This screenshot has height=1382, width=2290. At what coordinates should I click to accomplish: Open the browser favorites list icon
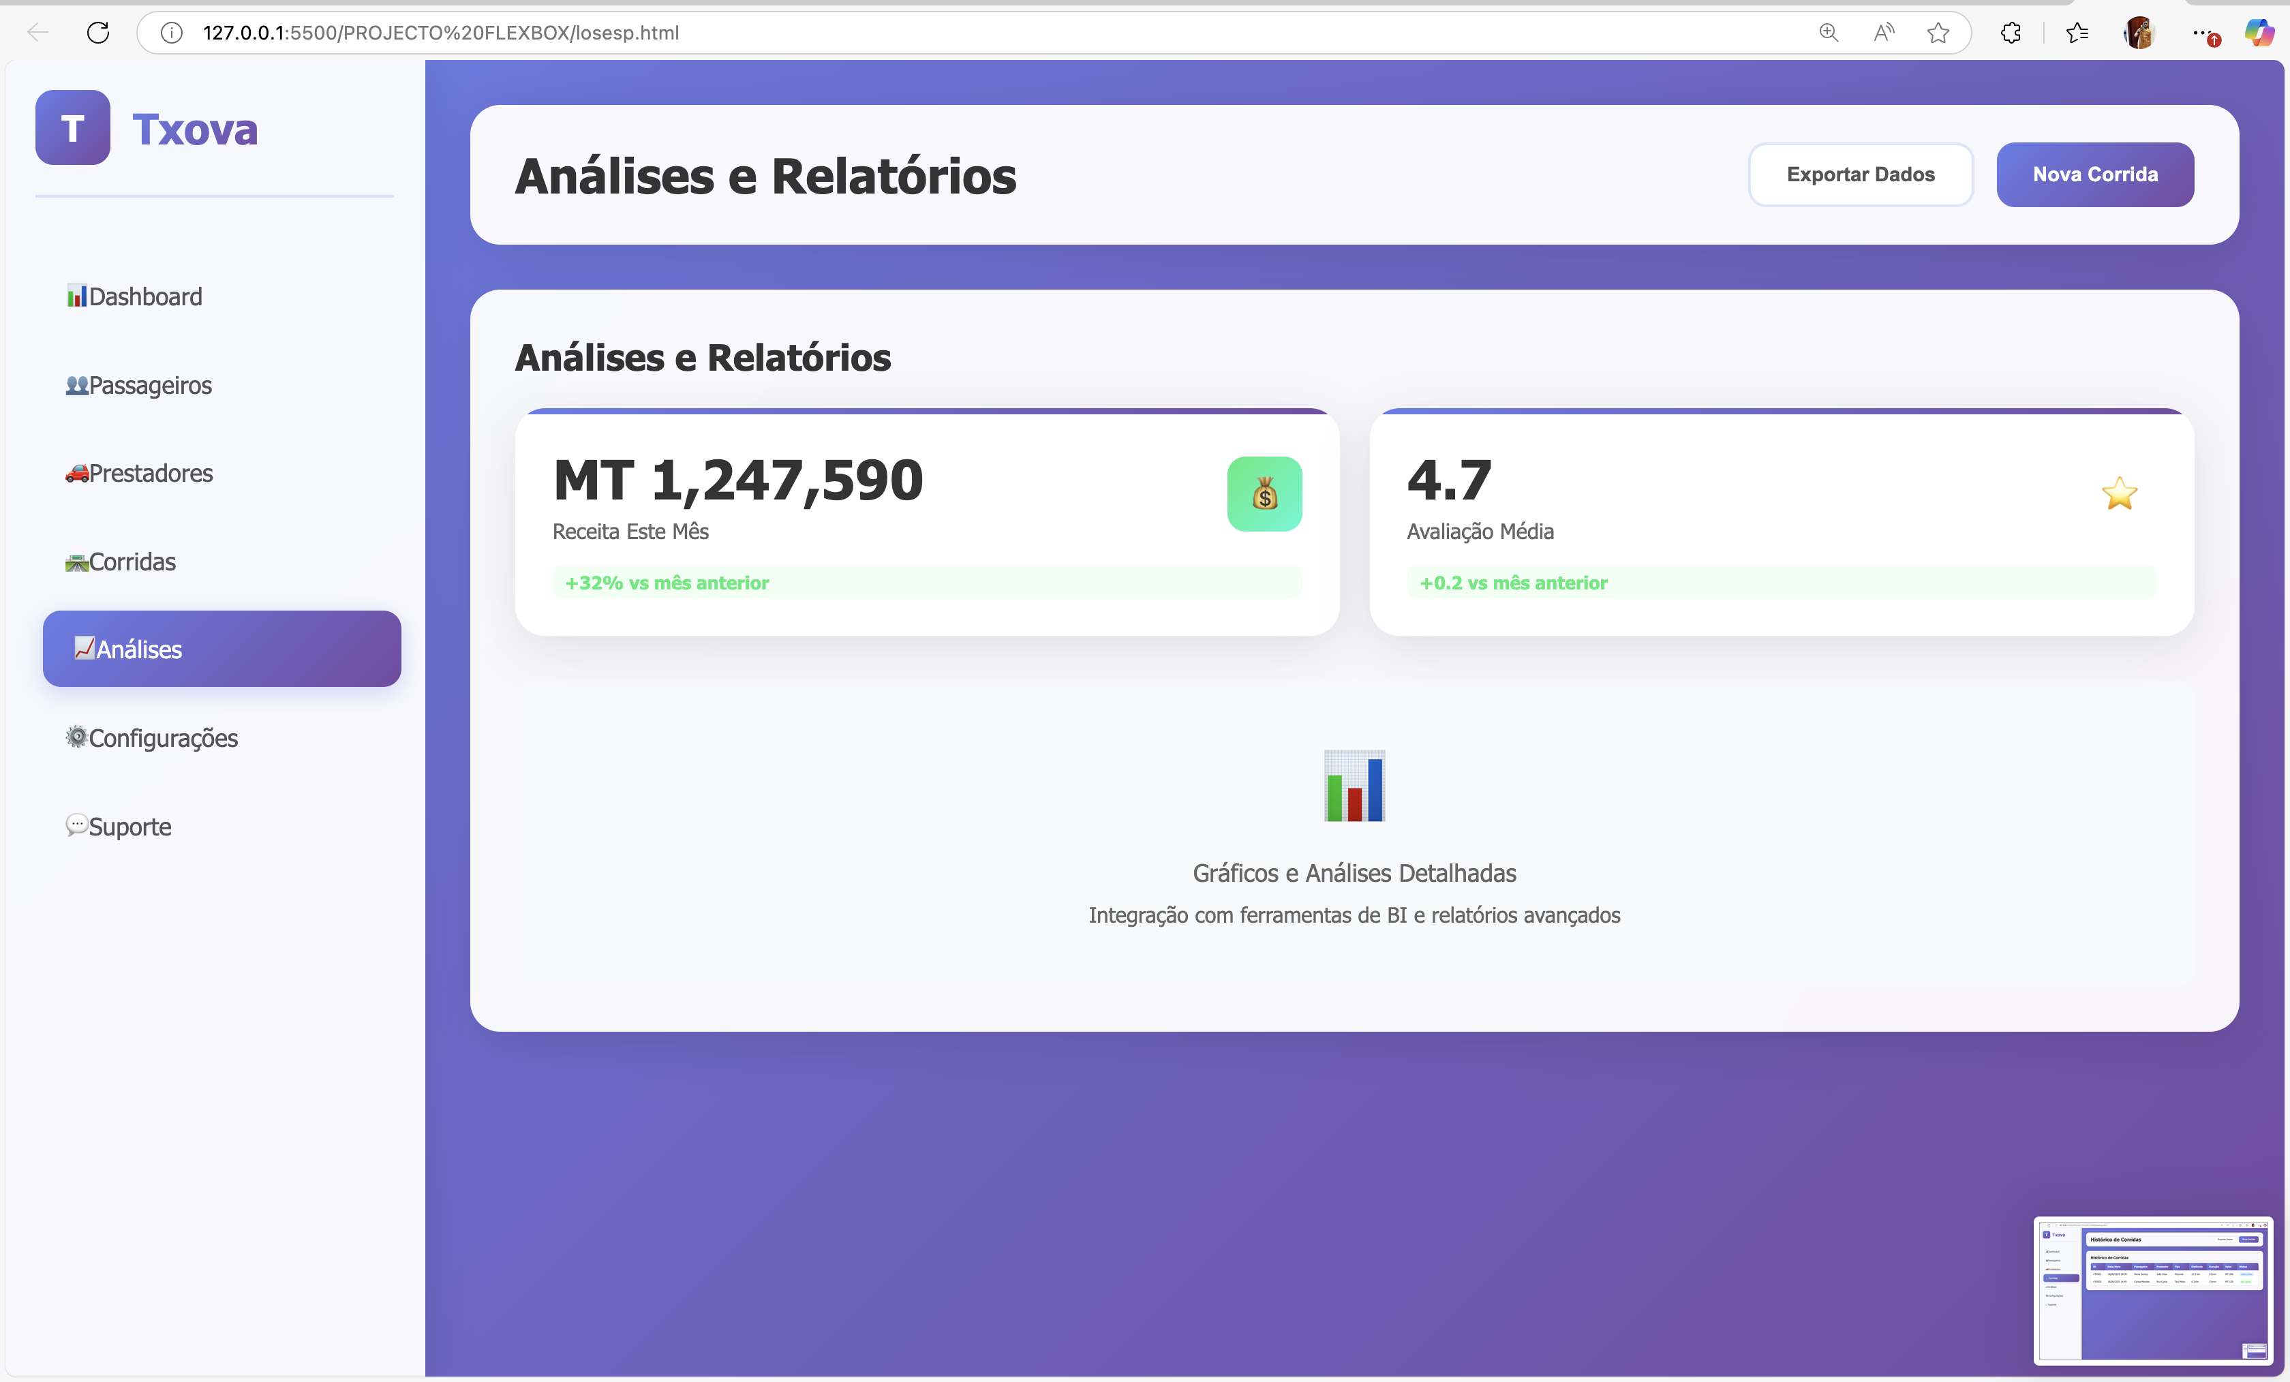tap(2077, 33)
